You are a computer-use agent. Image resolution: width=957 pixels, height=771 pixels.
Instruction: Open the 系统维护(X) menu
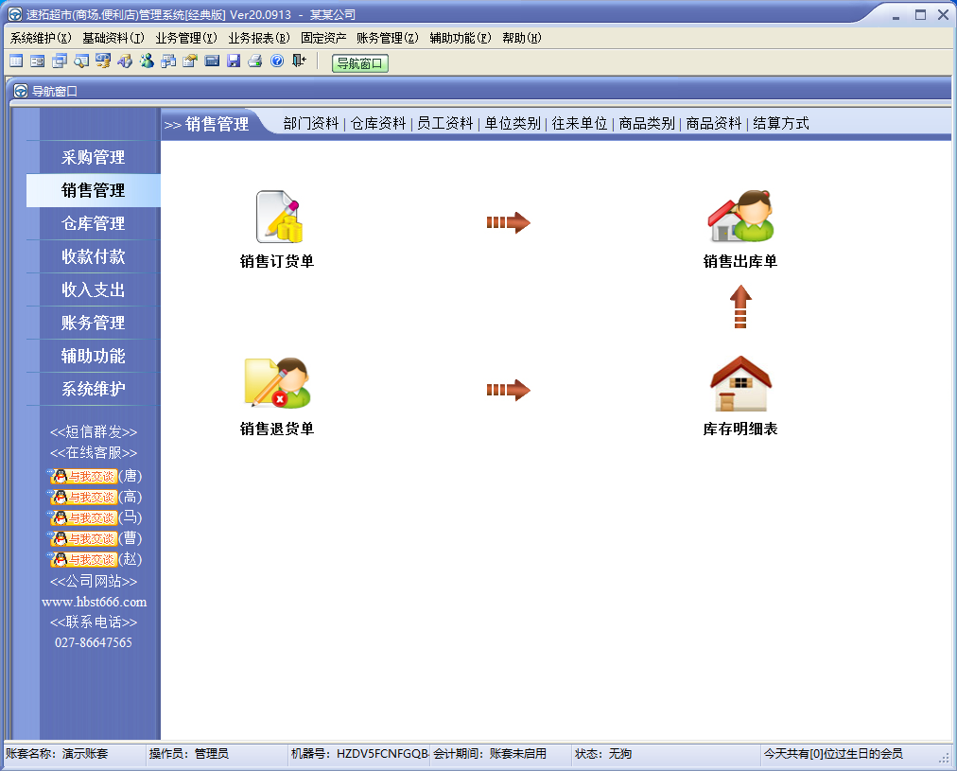(x=41, y=38)
